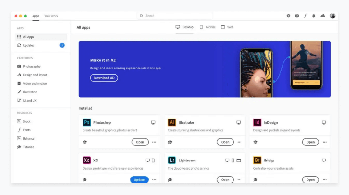The width and height of the screenshot is (349, 195).
Task: Open more options for Lightroom
Action: (x=240, y=180)
